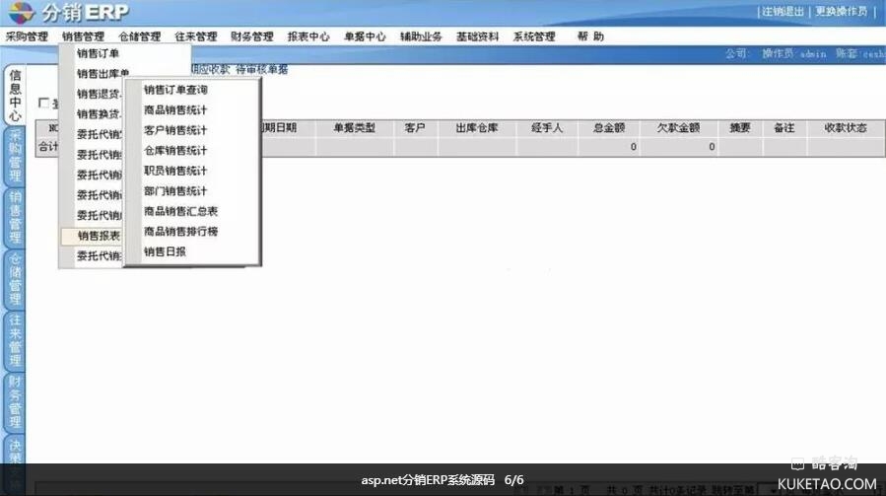Viewport: 886px width, 496px height.
Task: Open the 单据中心 menu
Action: 365,36
